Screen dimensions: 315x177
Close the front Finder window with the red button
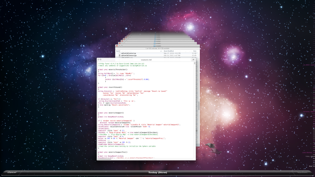click(x=117, y=46)
